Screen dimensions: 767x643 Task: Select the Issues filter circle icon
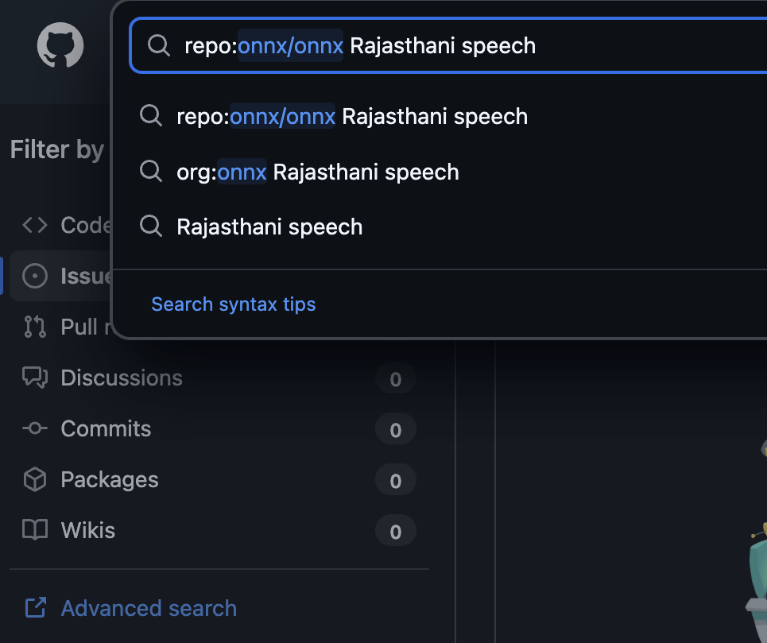[35, 276]
